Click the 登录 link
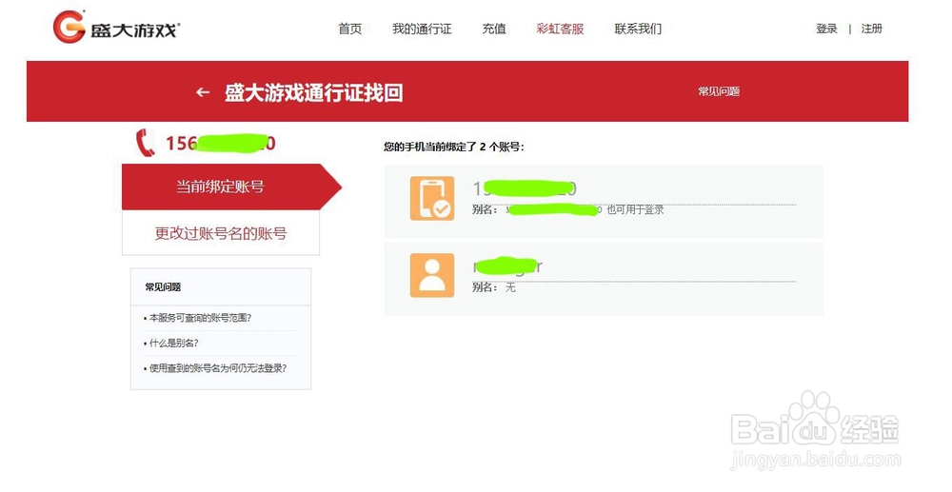Viewport: 952px width, 492px height. pyautogui.click(x=826, y=29)
